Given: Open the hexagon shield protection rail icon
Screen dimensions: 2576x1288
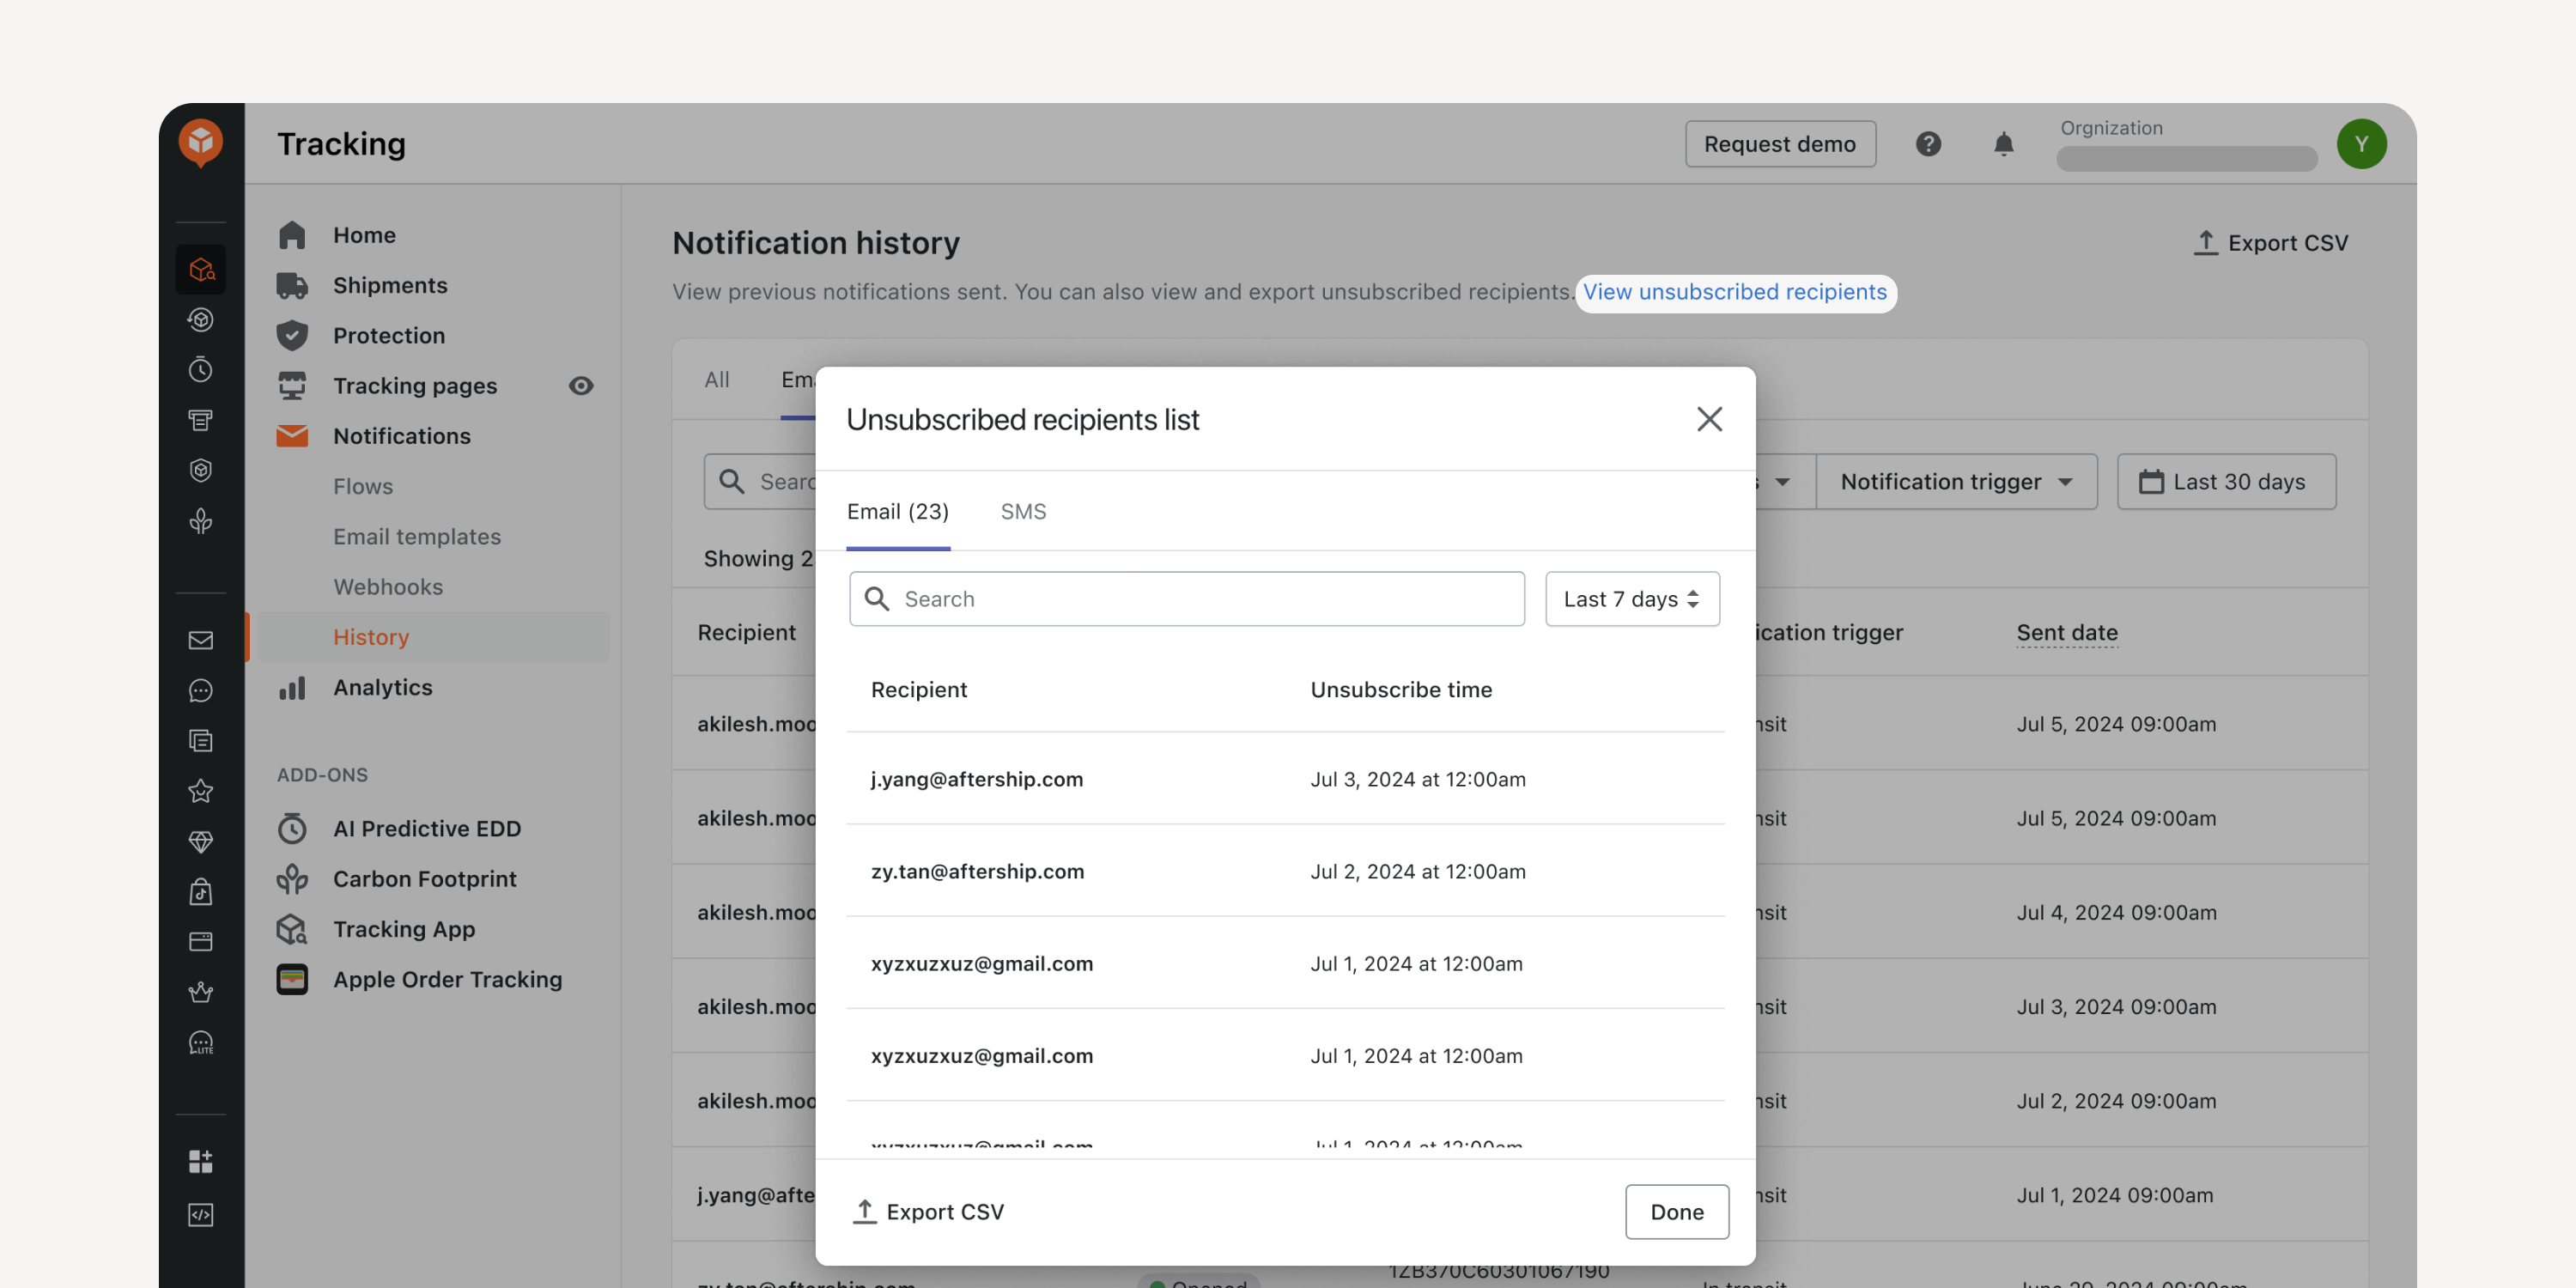Looking at the screenshot, I should tap(201, 470).
